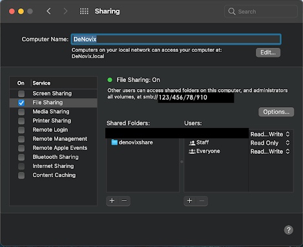Select the Staff user entry
Viewport: 303px width, 247px height.
tap(202, 142)
